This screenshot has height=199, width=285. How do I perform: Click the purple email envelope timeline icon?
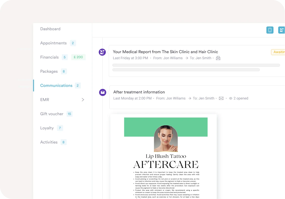tap(102, 92)
